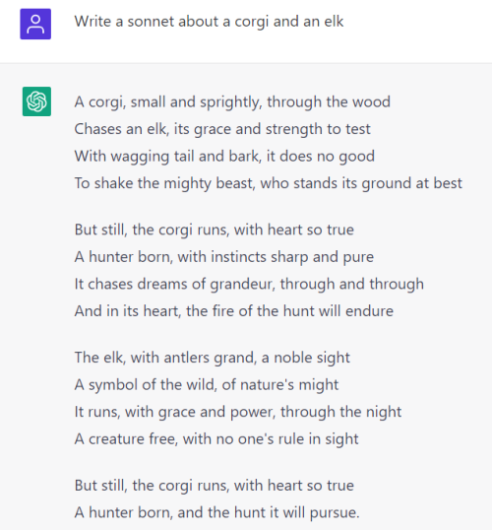This screenshot has height=530, width=492.
Task: Click the purple user avatar icon
Action: 35,24
